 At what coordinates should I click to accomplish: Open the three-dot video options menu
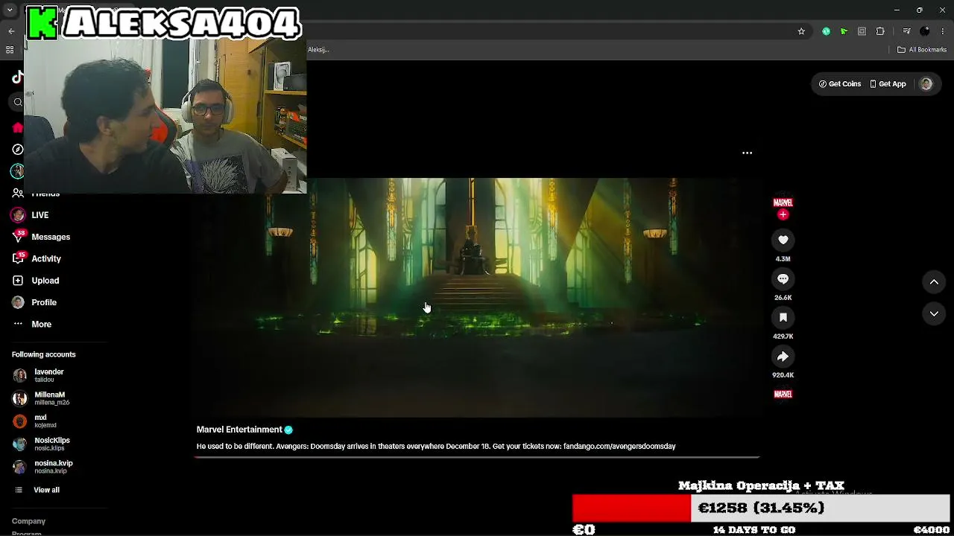pos(747,153)
